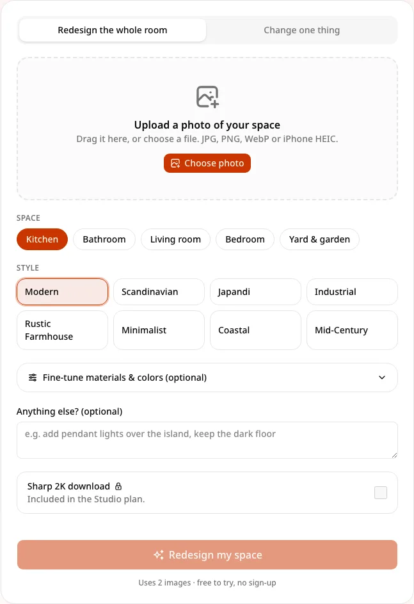
Task: Choose the Coastal style
Action: click(x=255, y=330)
